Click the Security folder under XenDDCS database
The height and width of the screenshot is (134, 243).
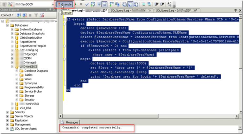pos(29,100)
